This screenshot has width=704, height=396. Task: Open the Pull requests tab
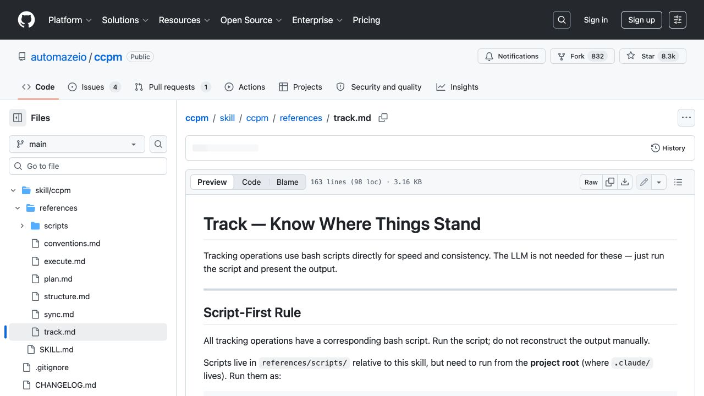point(173,87)
